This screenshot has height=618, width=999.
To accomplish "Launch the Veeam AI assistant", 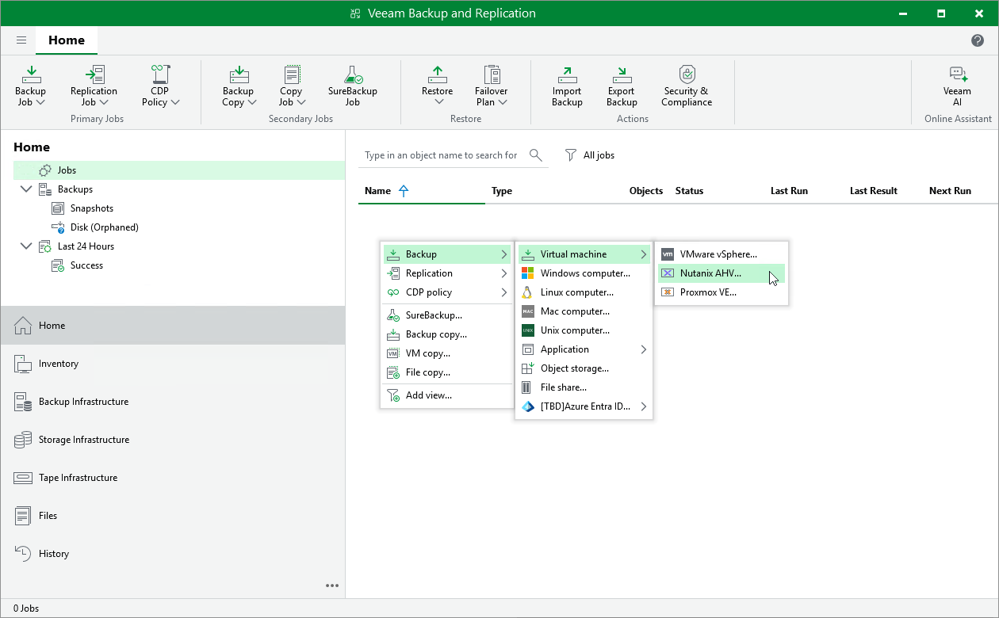I will 957,86.
